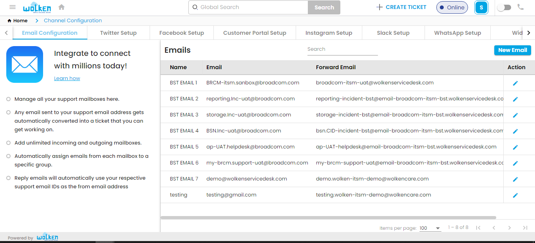Click the Wolken logo in header
Viewport: 535px width, 243px height.
(x=37, y=7)
